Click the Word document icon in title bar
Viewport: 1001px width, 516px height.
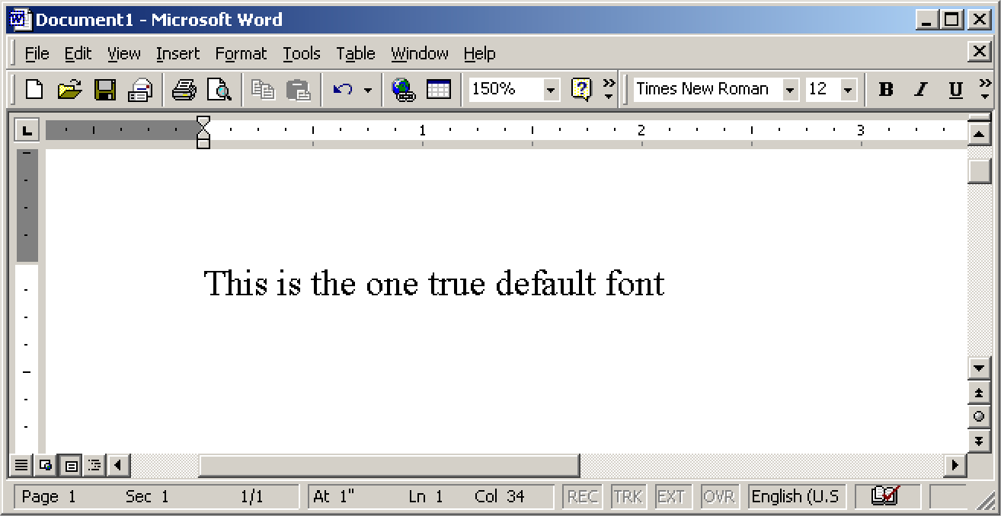pos(21,20)
